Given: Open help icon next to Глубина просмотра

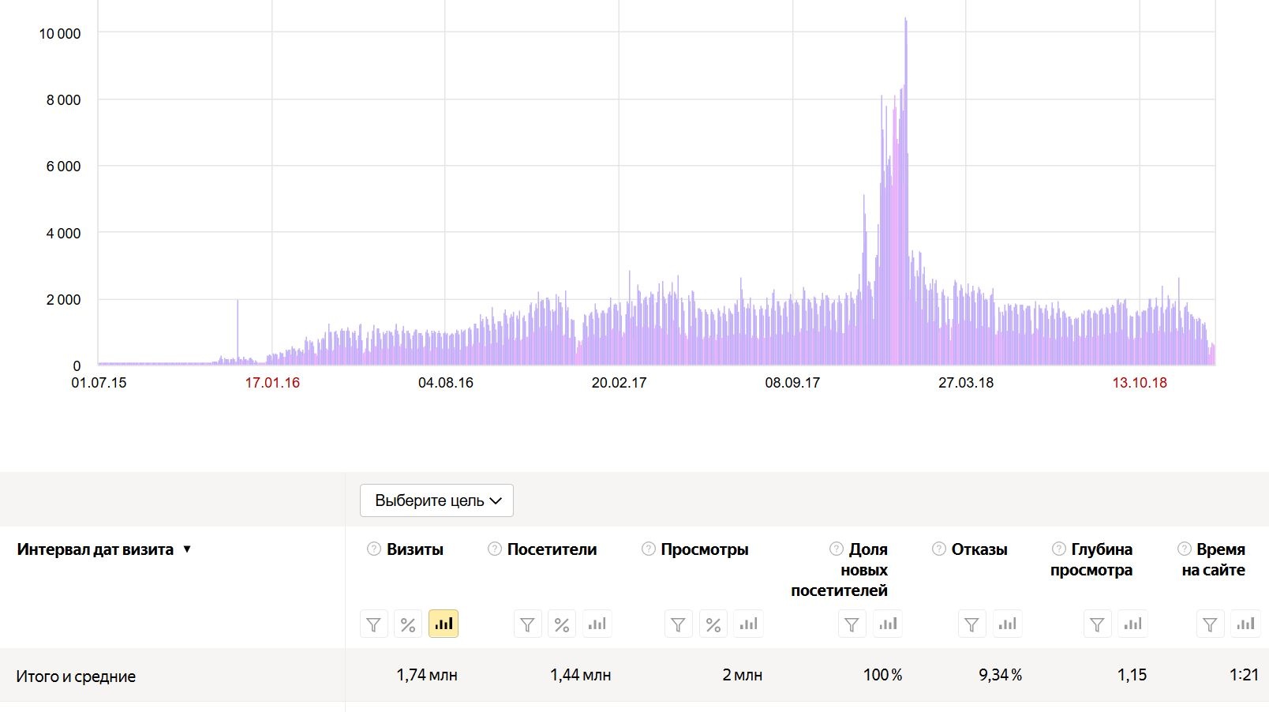Looking at the screenshot, I should click(x=1059, y=549).
